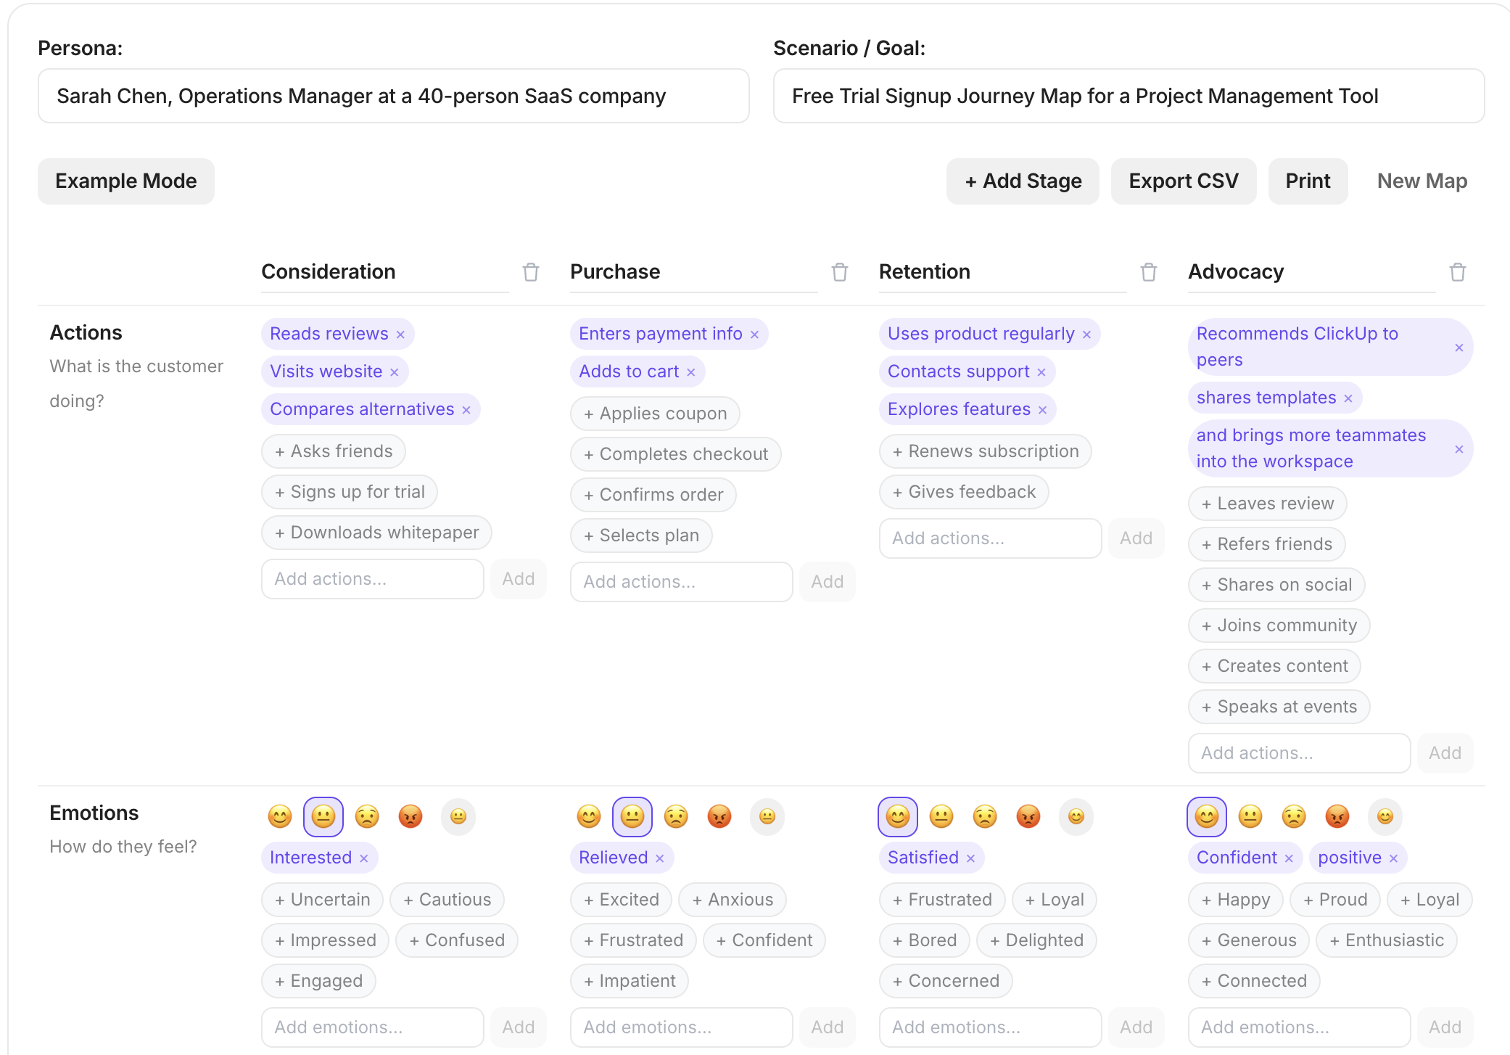Add the 'Applies coupon' suggestion chip

coord(655,414)
